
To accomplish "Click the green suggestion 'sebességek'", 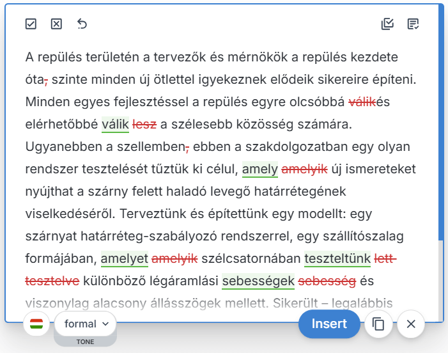I will click(x=258, y=281).
